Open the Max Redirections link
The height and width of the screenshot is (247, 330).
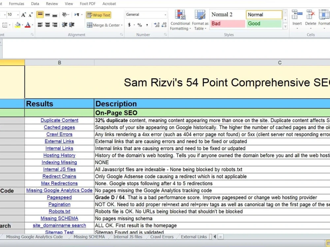tap(59, 183)
